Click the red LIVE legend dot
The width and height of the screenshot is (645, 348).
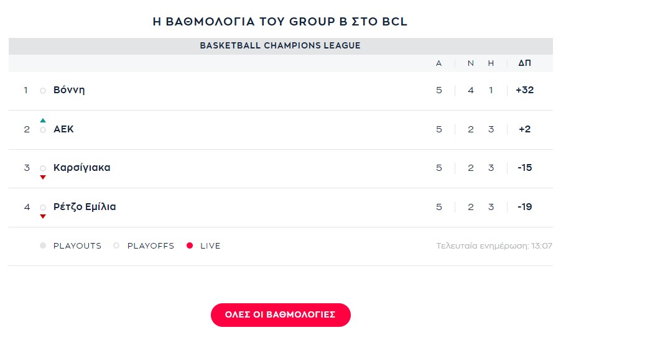[x=190, y=245]
